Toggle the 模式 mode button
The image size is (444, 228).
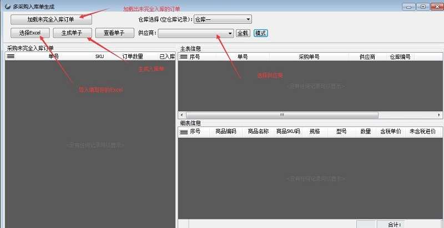tap(260, 33)
